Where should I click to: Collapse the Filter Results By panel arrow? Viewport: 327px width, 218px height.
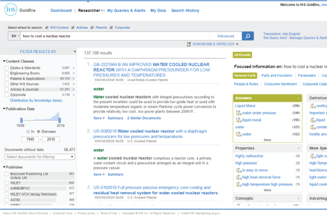(x=75, y=51)
